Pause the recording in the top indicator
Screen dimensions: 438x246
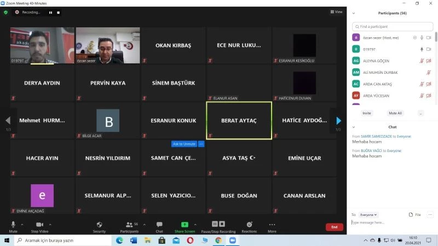tap(50, 12)
